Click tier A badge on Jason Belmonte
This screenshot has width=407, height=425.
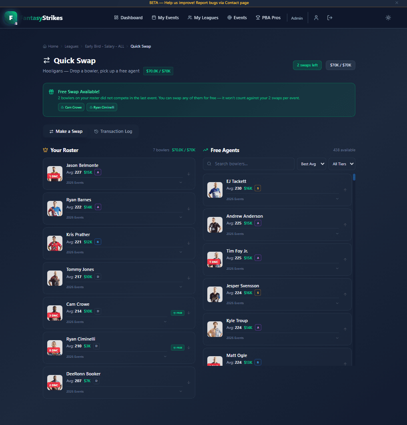click(x=98, y=172)
